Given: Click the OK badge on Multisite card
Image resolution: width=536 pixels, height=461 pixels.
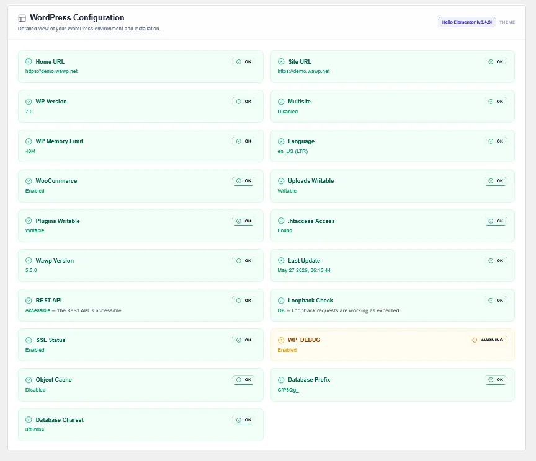Looking at the screenshot, I should coord(496,102).
